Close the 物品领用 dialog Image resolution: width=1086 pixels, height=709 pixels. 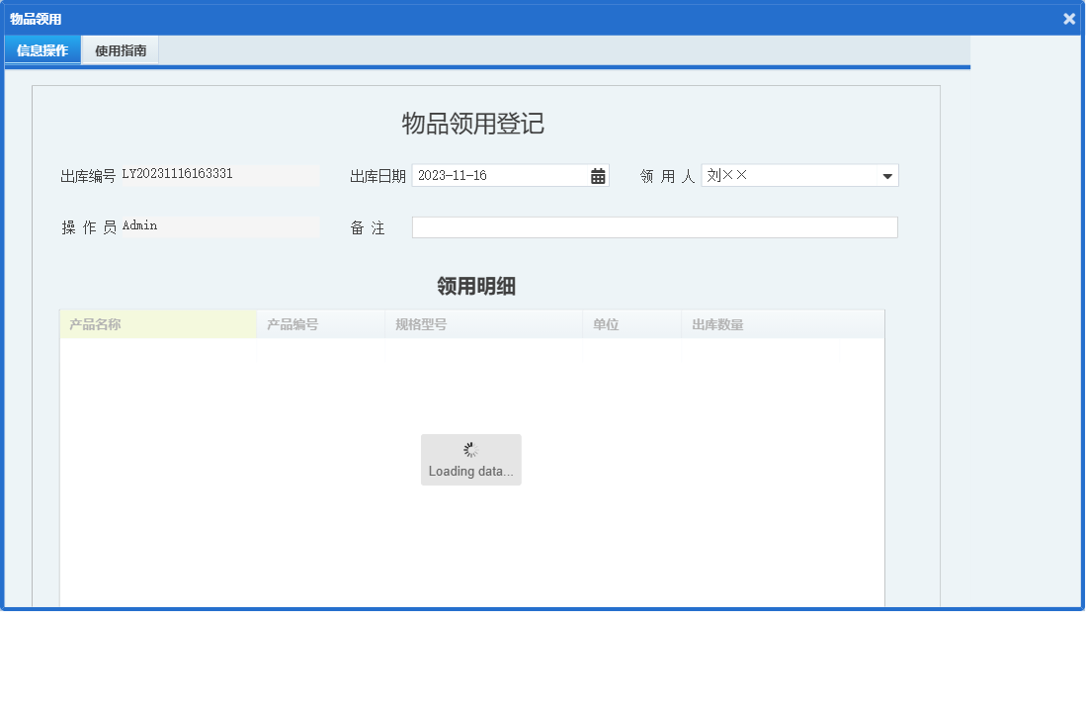[1068, 18]
